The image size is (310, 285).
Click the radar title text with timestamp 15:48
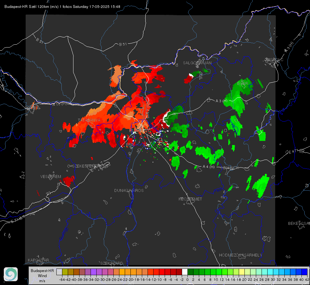click(62, 7)
